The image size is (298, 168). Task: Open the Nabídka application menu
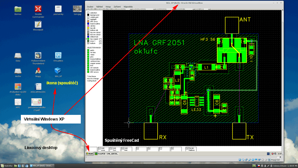point(7,165)
